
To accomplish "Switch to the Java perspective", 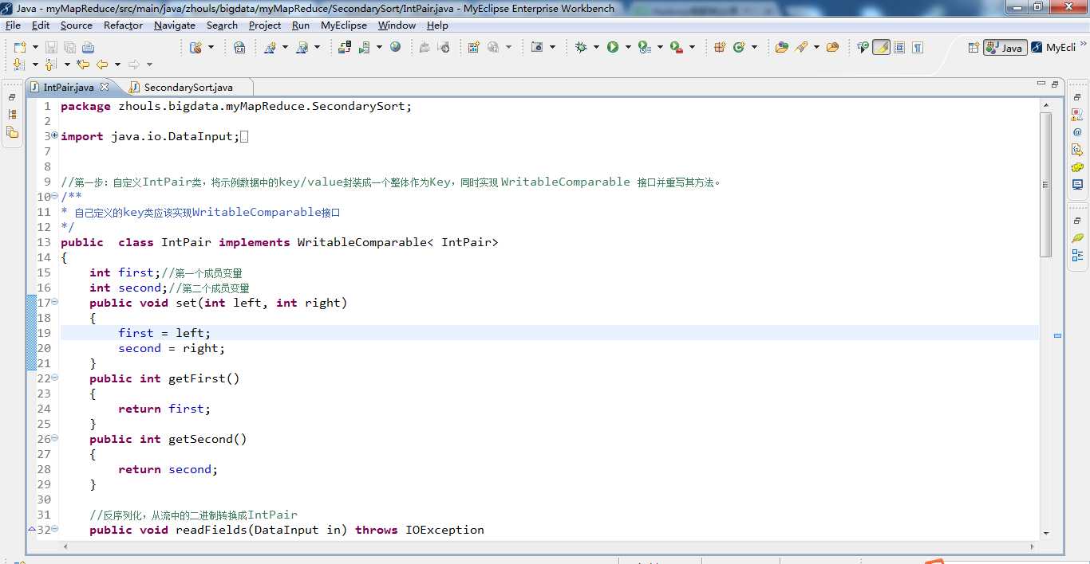I will (1005, 47).
